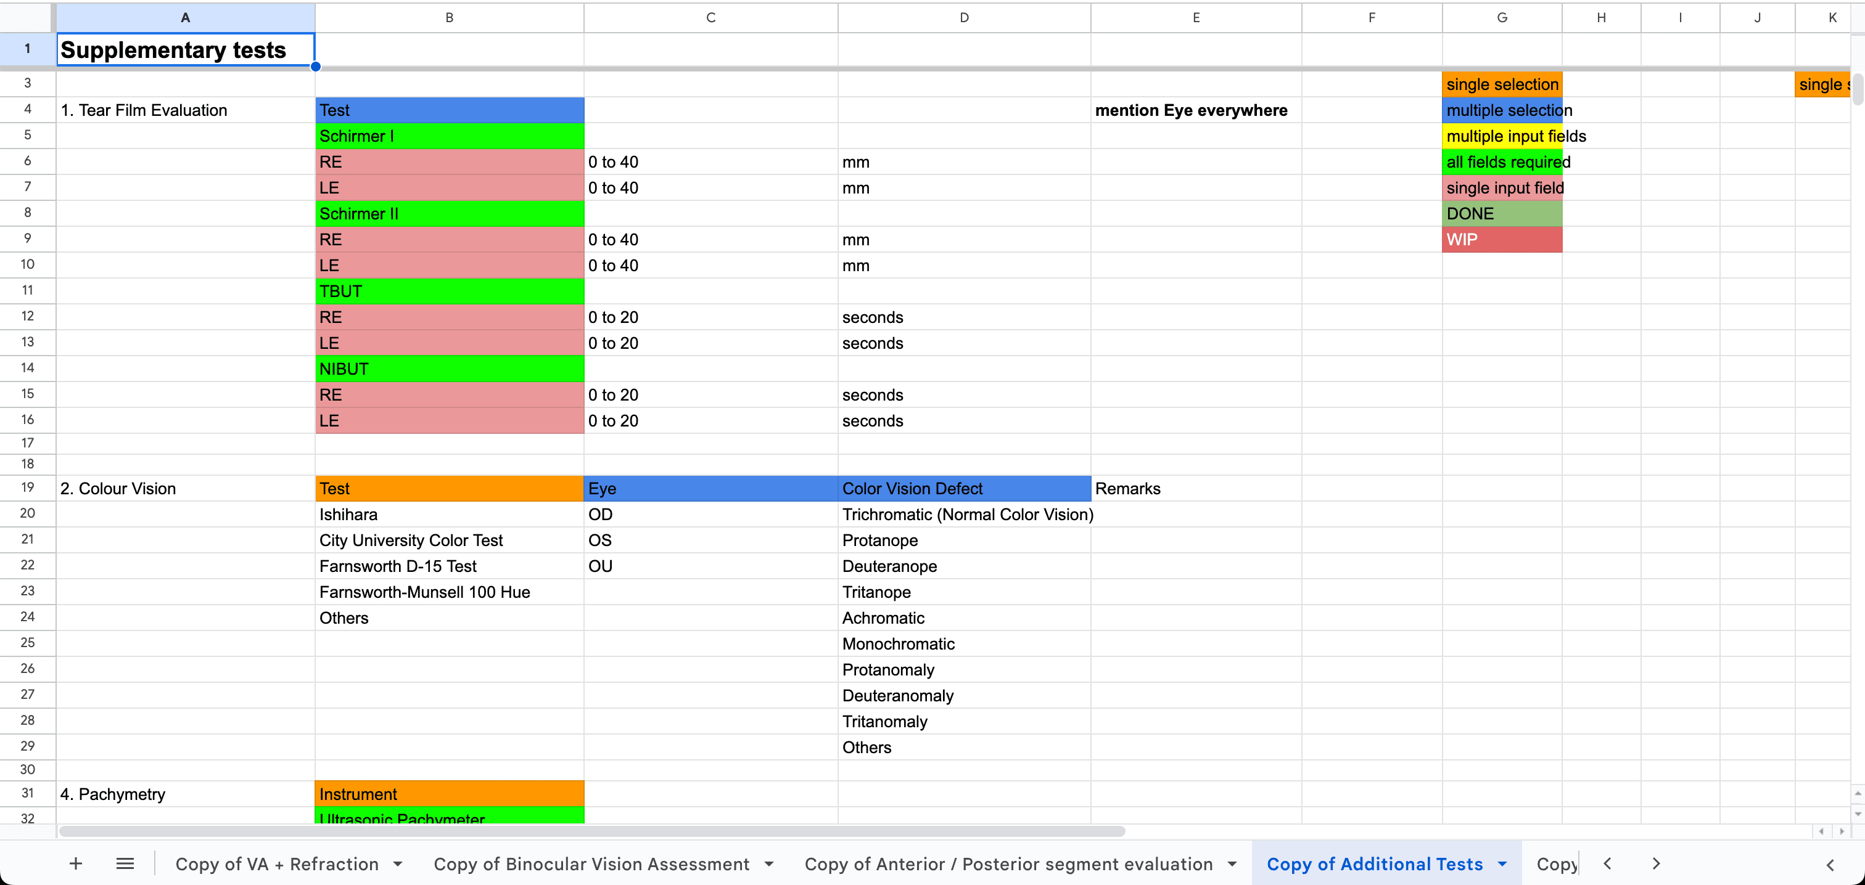Click the add new sheet plus icon
Viewport: 1865px width, 885px height.
coord(75,863)
